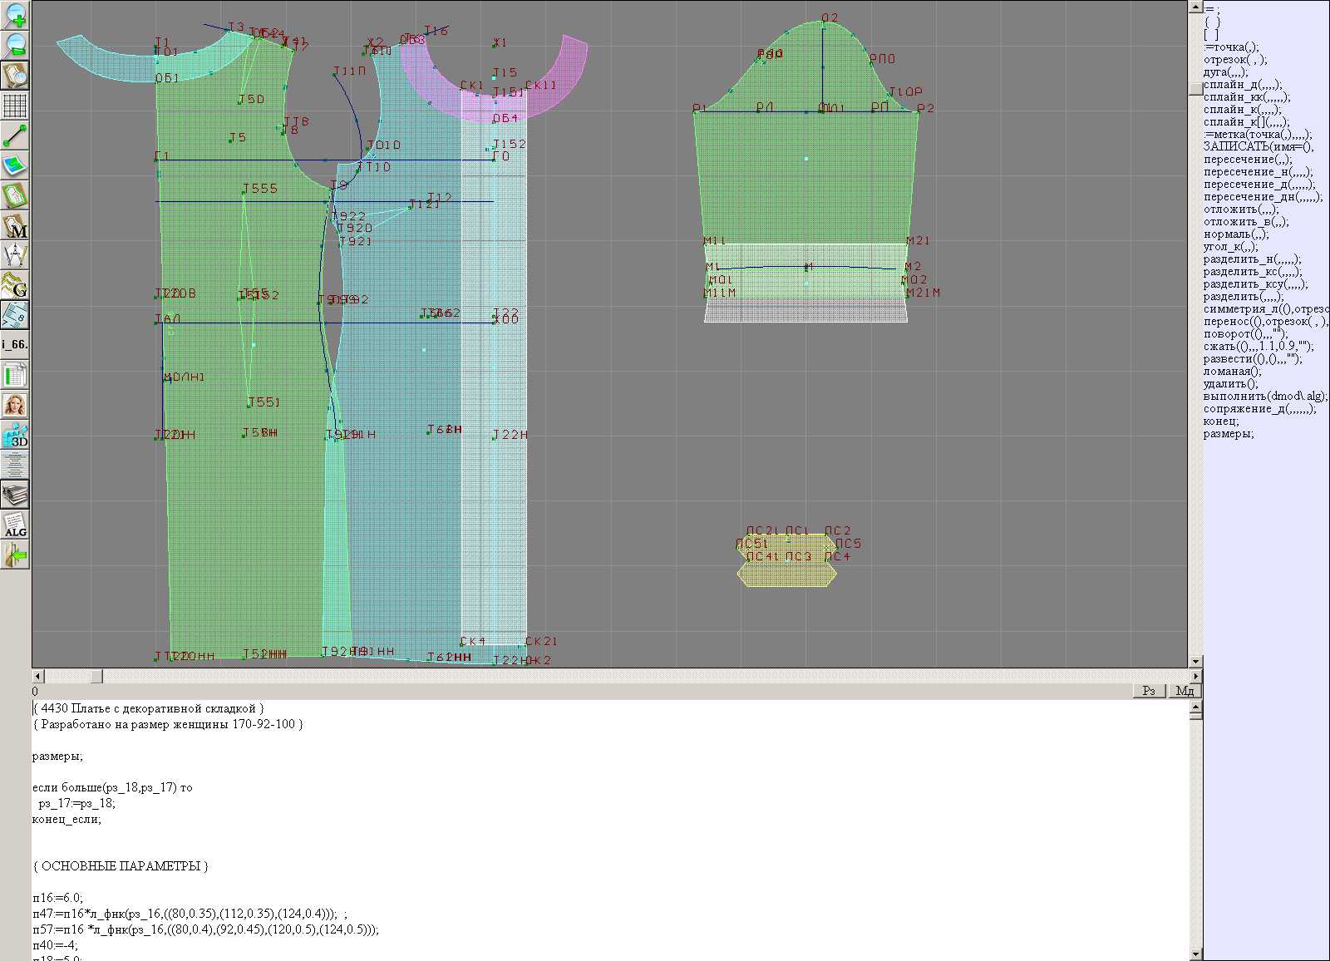This screenshot has width=1330, height=961.
Task: Open the 3D view icon
Action: (x=15, y=435)
